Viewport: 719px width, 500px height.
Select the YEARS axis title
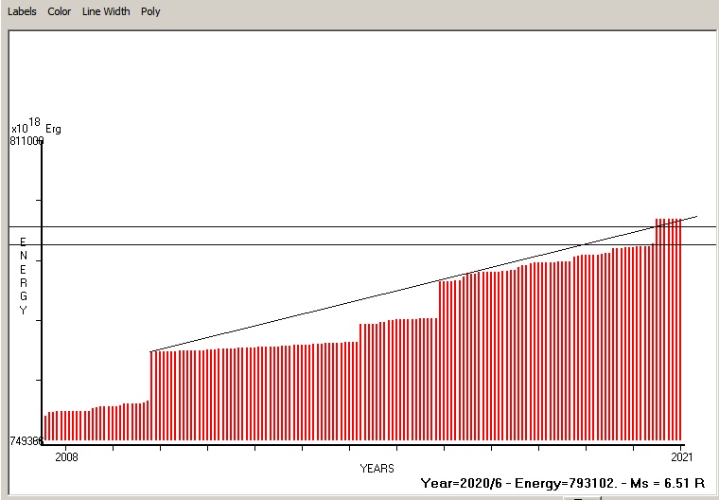click(x=377, y=469)
